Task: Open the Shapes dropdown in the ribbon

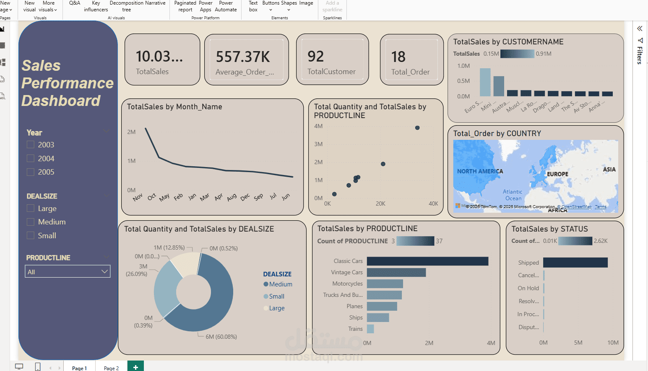Action: click(x=289, y=6)
